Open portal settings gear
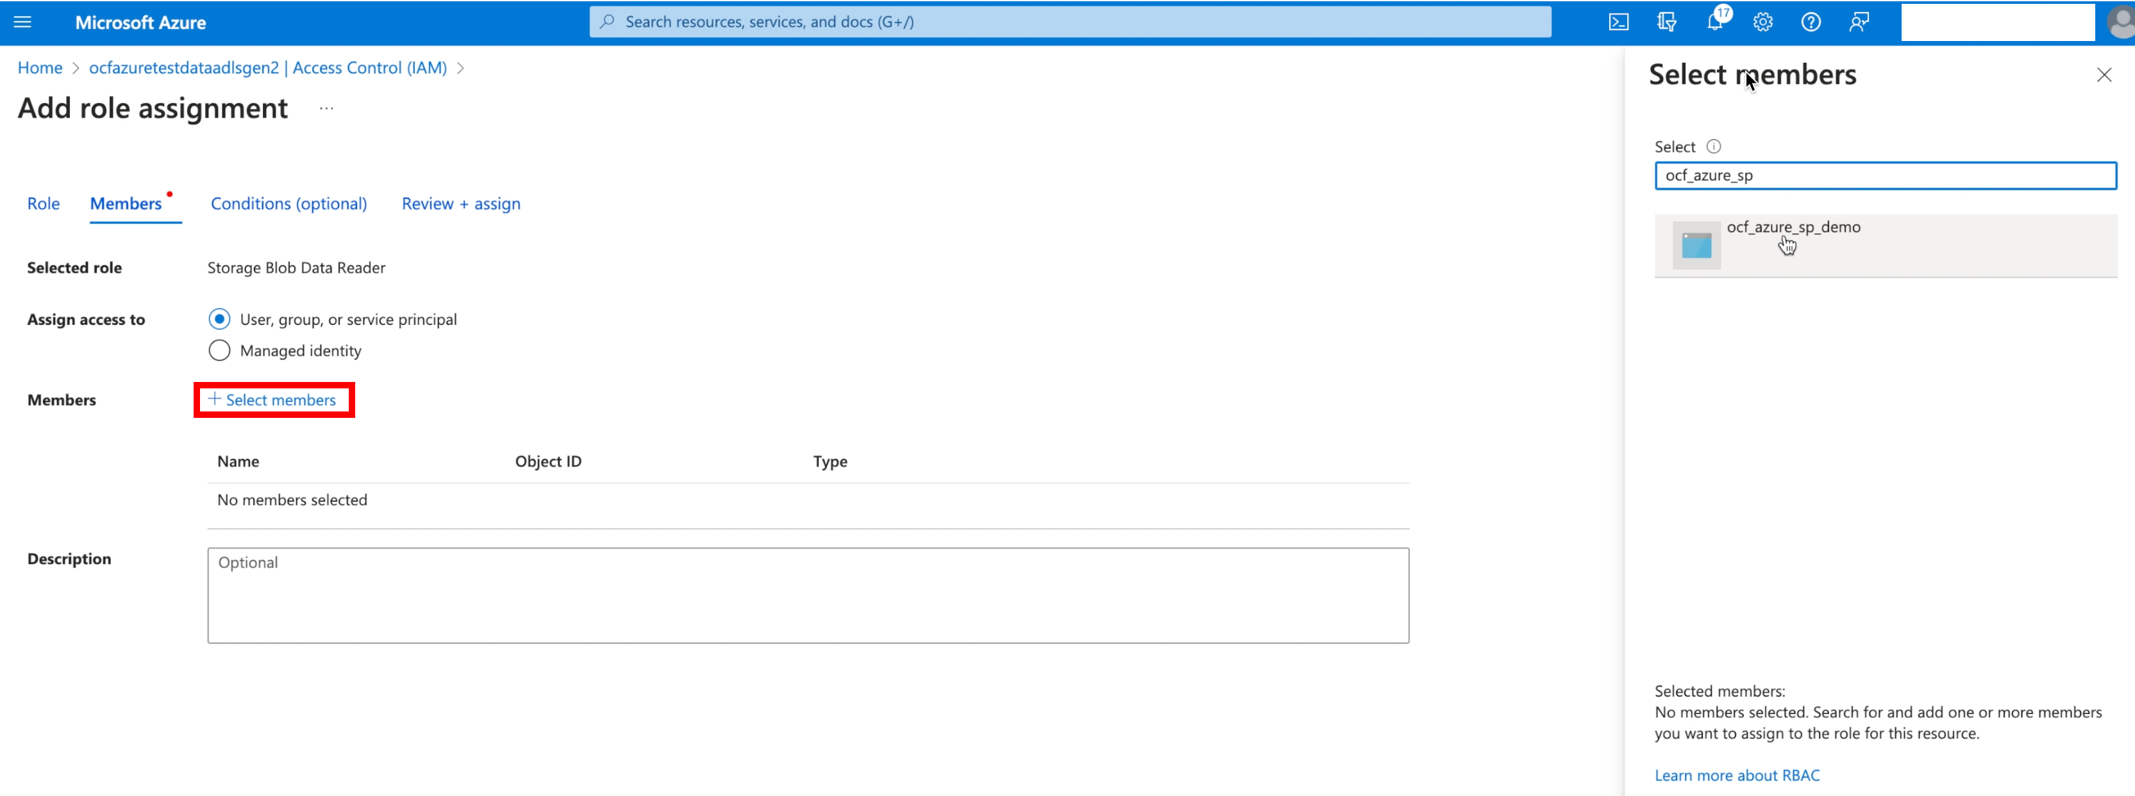The width and height of the screenshot is (2135, 796). (x=1763, y=22)
